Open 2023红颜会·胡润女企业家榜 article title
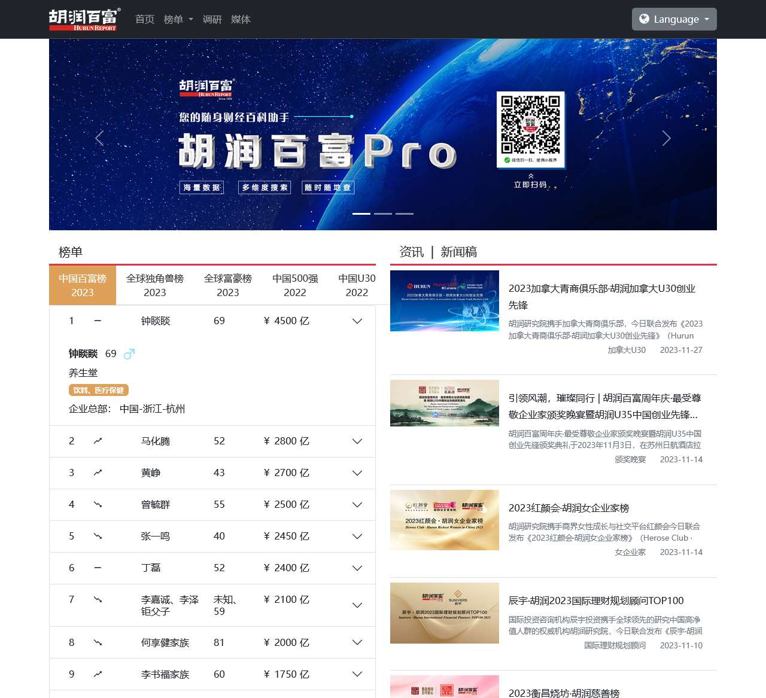The image size is (766, 698). tap(569, 508)
